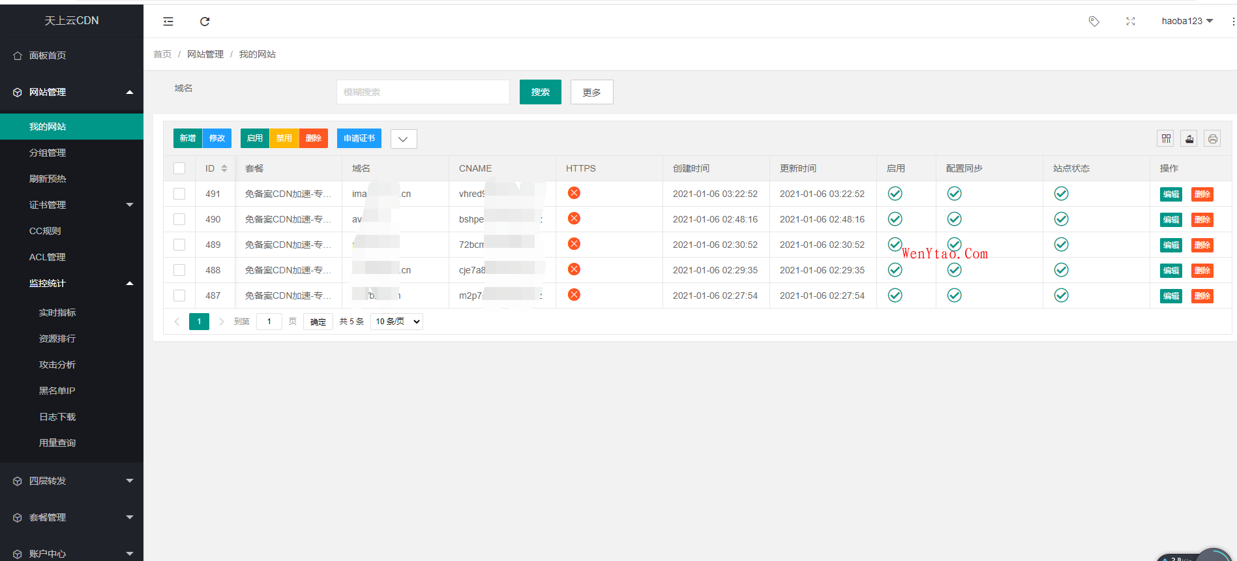This screenshot has height=561, width=1237.
Task: Open 刷新预热 in the sidebar
Action: [x=72, y=179]
